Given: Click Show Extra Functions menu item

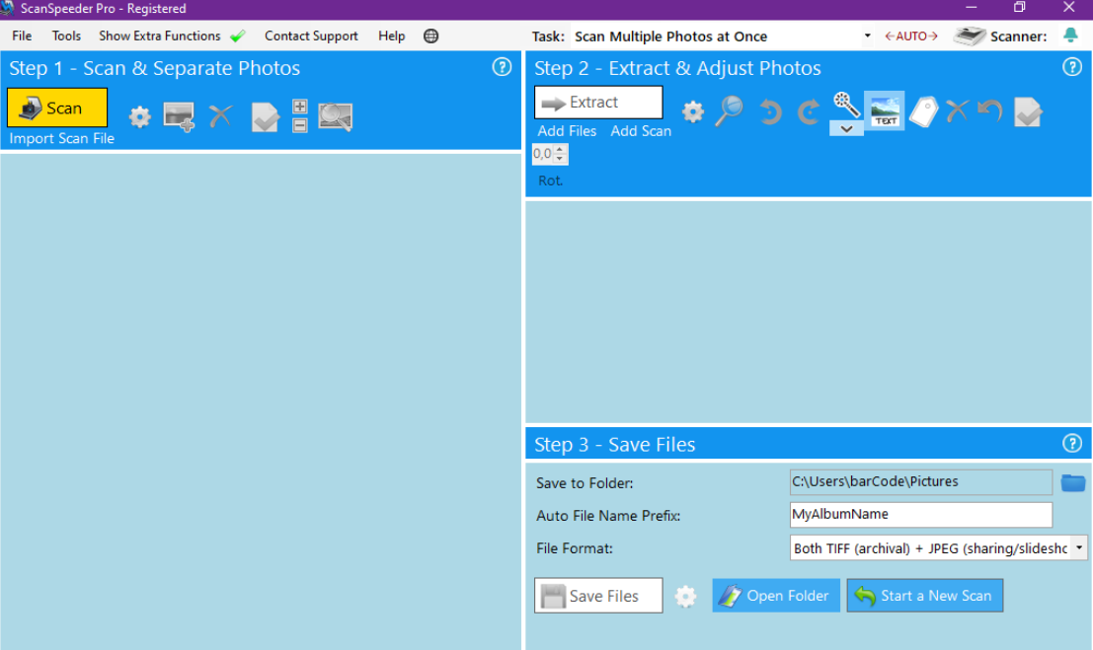Looking at the screenshot, I should point(160,36).
